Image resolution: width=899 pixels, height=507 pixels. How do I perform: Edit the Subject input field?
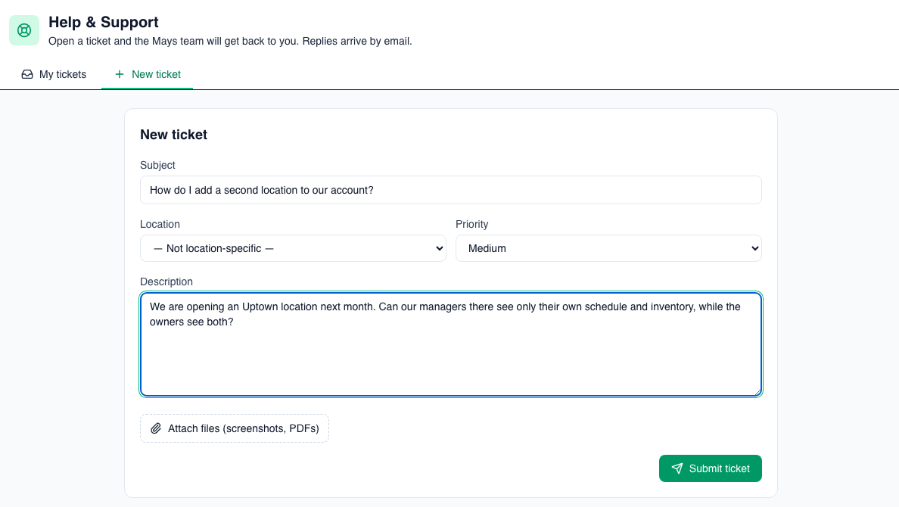451,190
